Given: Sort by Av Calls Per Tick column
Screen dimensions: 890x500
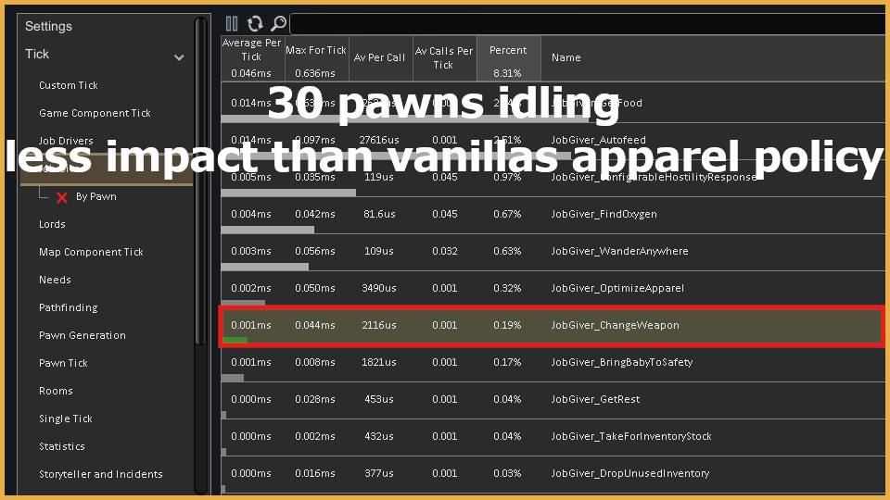Looking at the screenshot, I should [444, 57].
